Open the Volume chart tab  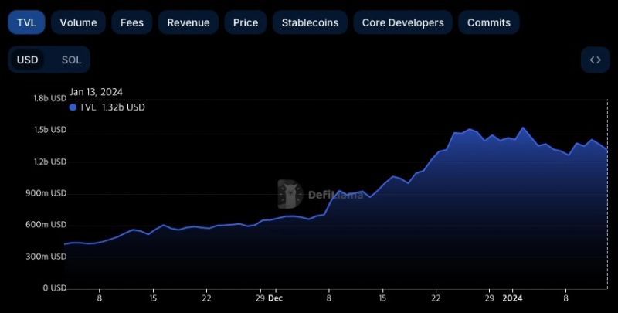click(78, 22)
